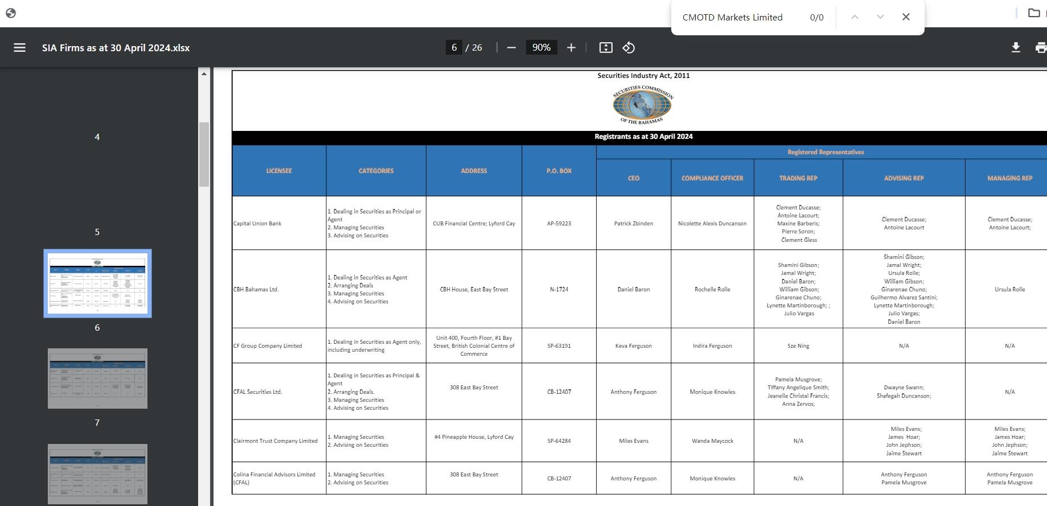Image resolution: width=1047 pixels, height=506 pixels.
Task: Click 'Ursula Rolle' in the Managing Rep column
Action: pyautogui.click(x=1009, y=289)
